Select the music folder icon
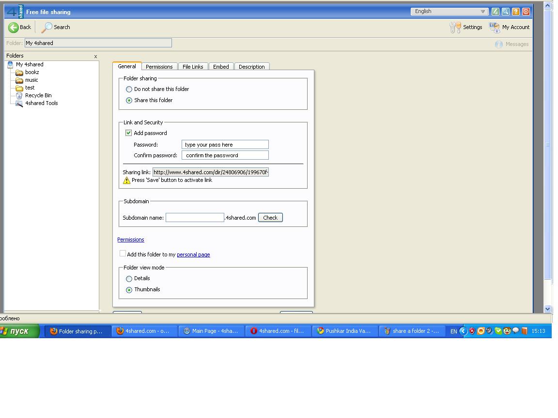 [x=19, y=80]
